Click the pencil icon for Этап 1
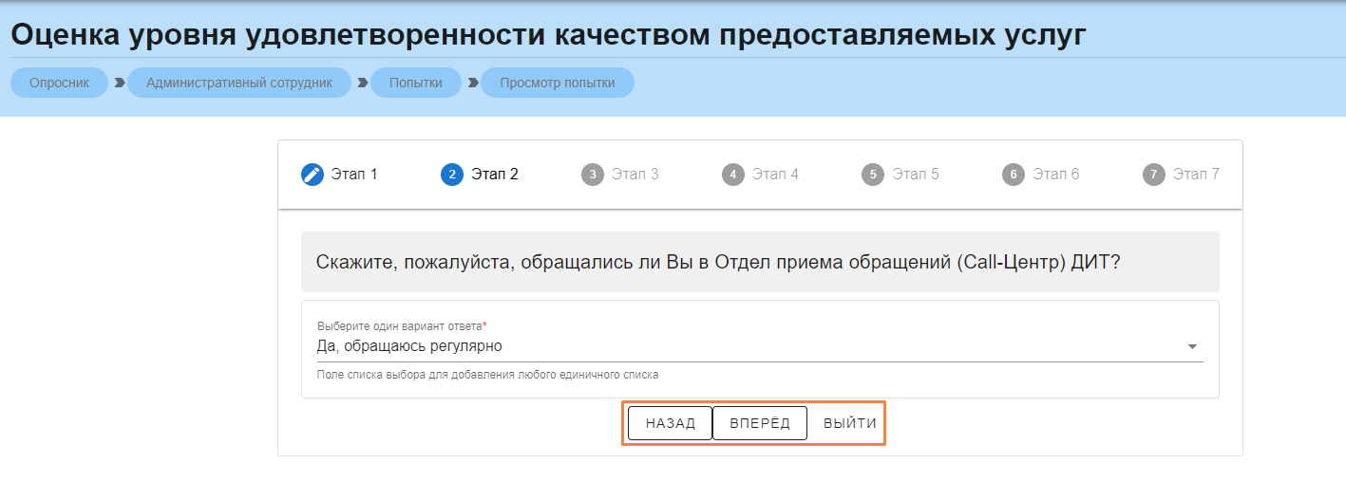The image size is (1346, 500). tap(313, 175)
